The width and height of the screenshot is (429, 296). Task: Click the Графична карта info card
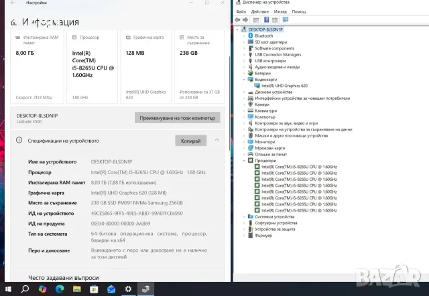pos(146,67)
